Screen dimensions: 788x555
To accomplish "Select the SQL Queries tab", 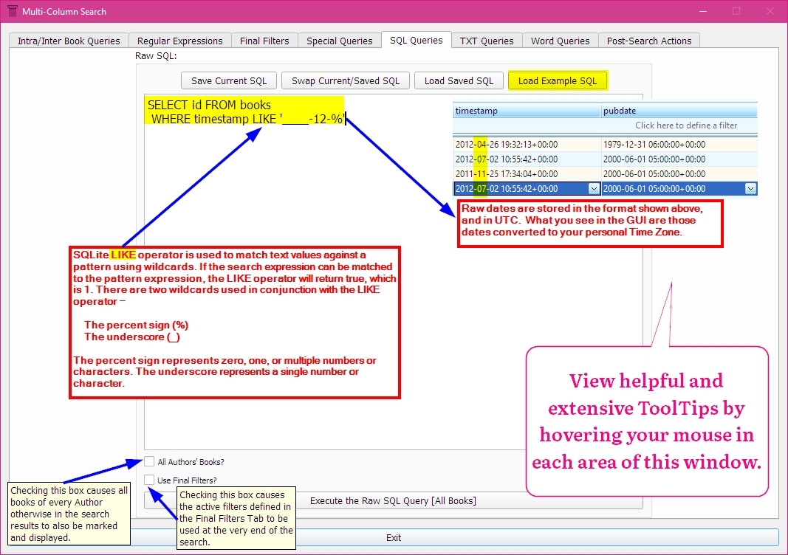I will click(416, 40).
